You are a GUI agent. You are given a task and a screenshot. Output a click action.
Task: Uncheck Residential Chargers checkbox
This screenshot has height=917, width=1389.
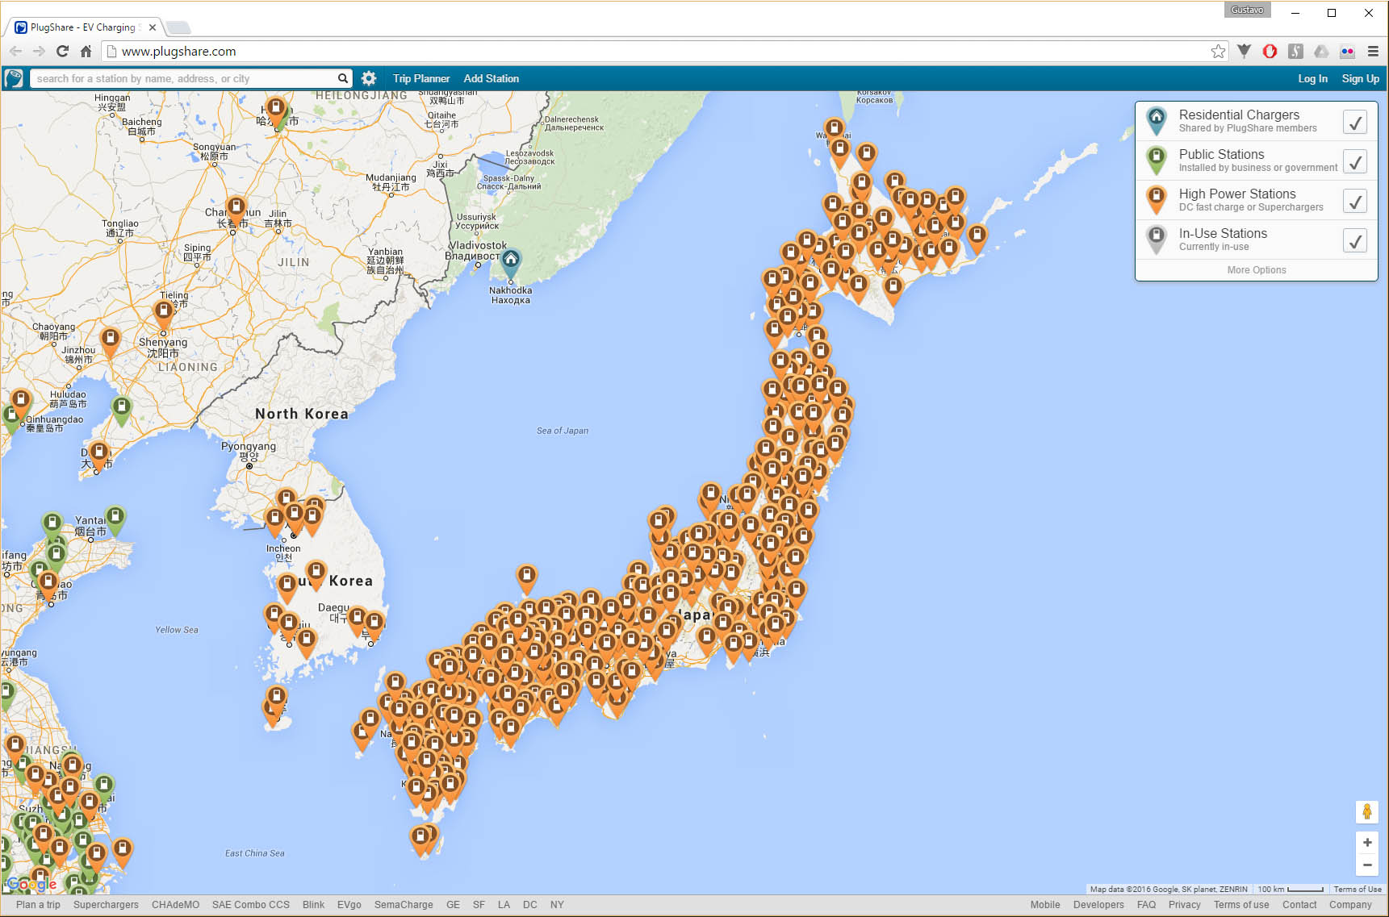1355,122
